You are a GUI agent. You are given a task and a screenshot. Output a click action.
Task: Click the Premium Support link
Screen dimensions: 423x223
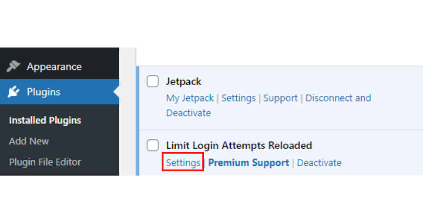pos(248,162)
